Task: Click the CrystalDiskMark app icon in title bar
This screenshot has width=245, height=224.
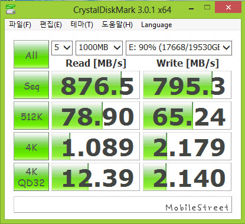Action: (x=11, y=9)
